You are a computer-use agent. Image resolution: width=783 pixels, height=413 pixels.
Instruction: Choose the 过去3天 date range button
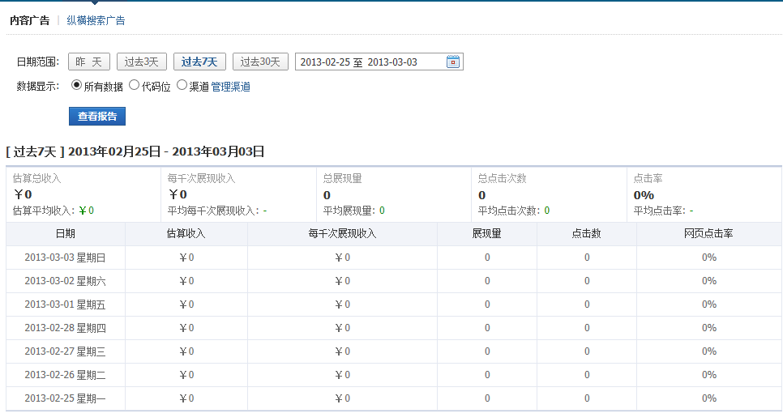141,62
